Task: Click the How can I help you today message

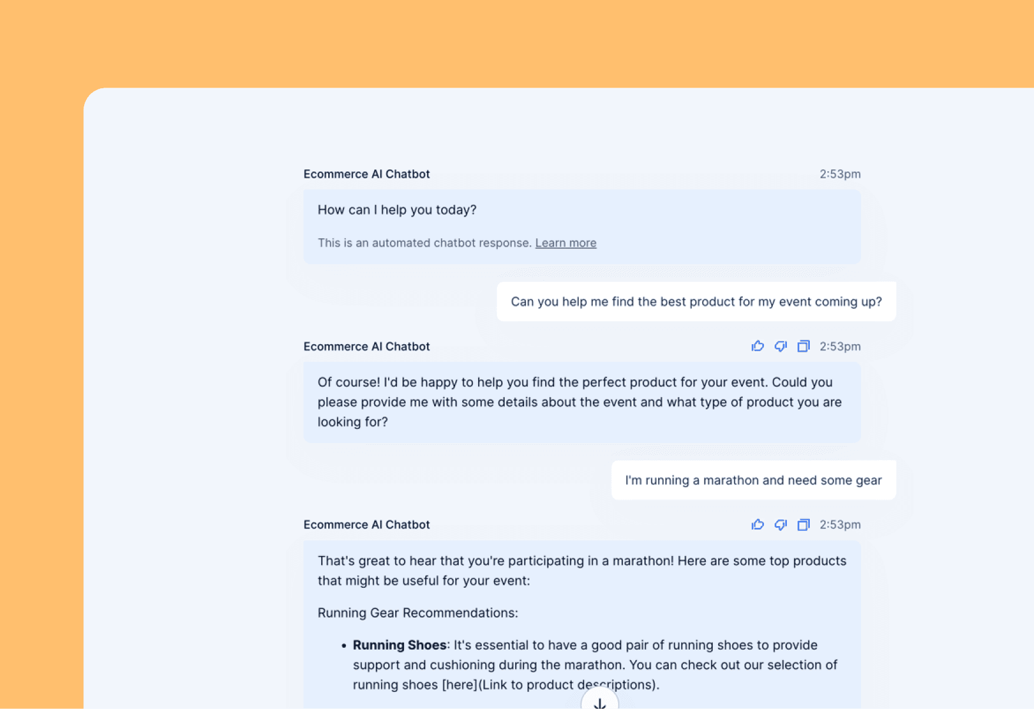Action: click(x=397, y=209)
